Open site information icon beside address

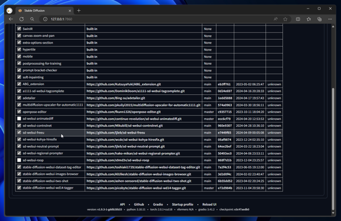45,19
